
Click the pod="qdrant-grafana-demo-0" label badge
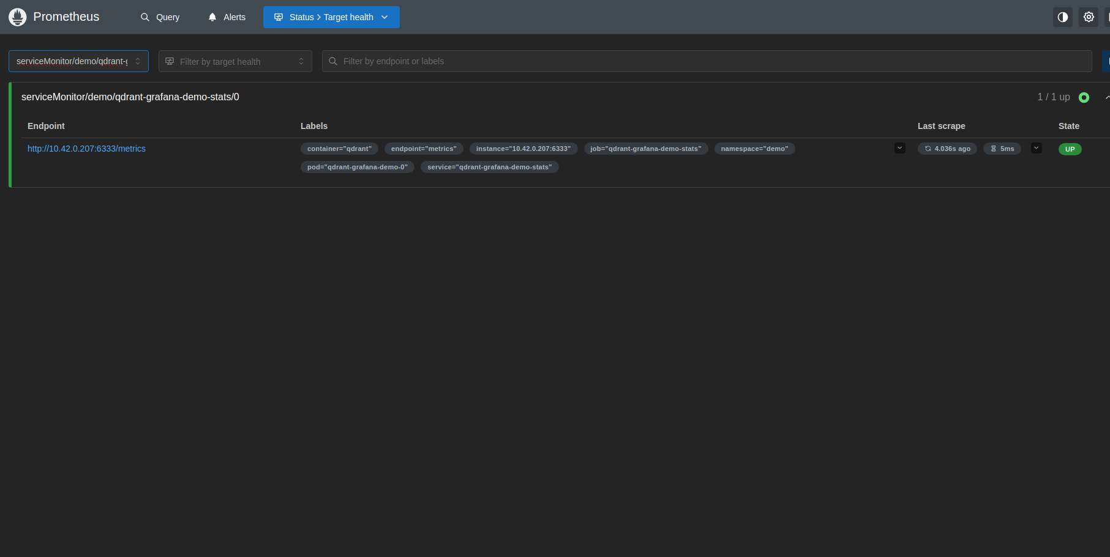[x=358, y=167]
